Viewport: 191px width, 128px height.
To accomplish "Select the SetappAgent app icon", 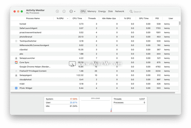I will (x=16, y=75).
